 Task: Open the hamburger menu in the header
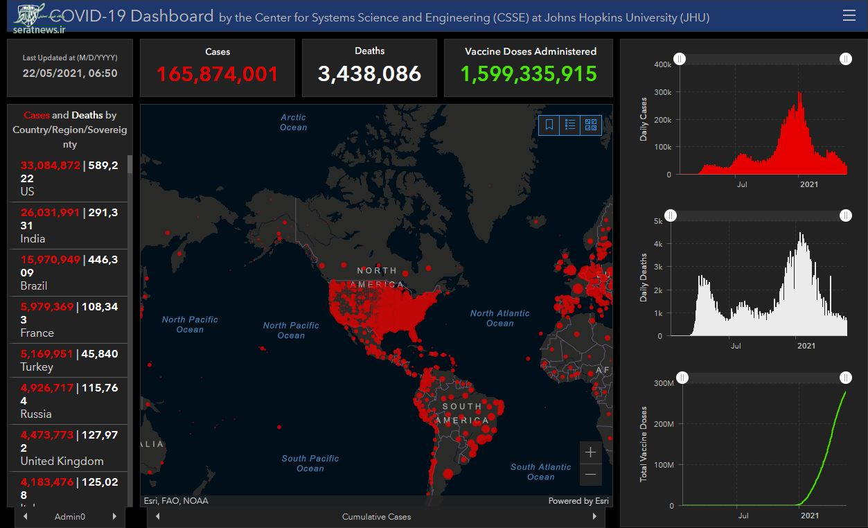pos(849,16)
